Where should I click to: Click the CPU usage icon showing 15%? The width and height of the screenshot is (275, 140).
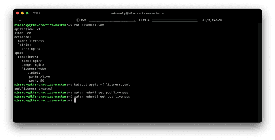(x=78, y=20)
